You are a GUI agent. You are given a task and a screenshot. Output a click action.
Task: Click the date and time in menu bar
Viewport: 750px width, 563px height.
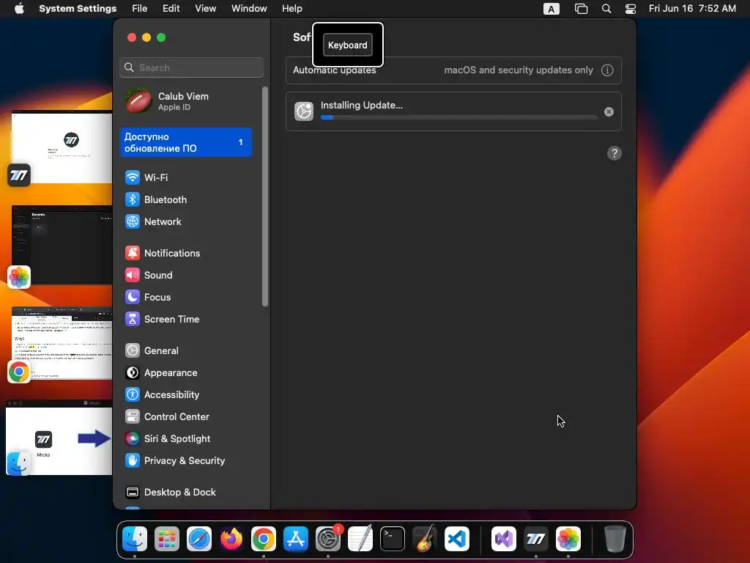coord(692,9)
